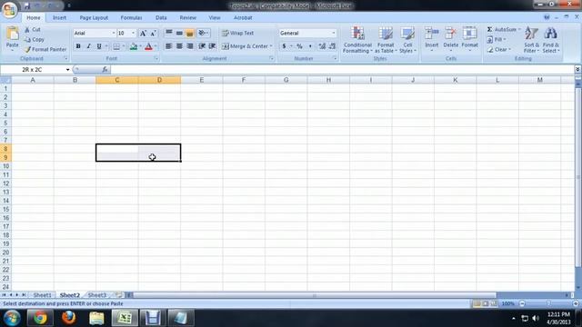Click the Paste clipboard icon
Image resolution: width=582 pixels, height=327 pixels.
pyautogui.click(x=12, y=35)
